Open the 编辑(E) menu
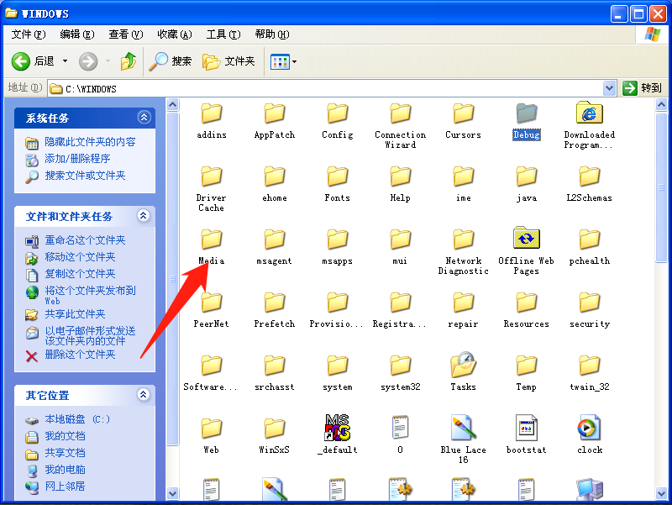Viewport: 672px width, 505px height. click(77, 34)
